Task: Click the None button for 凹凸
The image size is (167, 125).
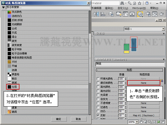Action: (x=144, y=111)
